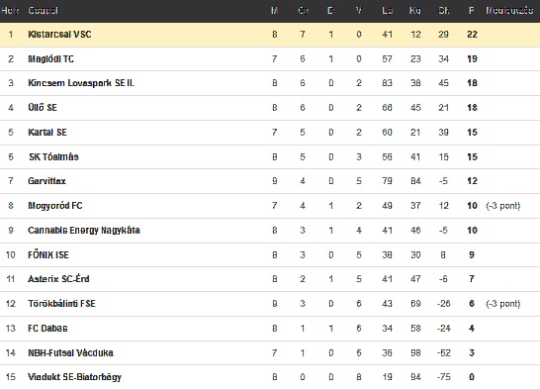540x390 pixels.
Task: Select Cannabis Energy Nagykáta team
Action: tap(84, 230)
